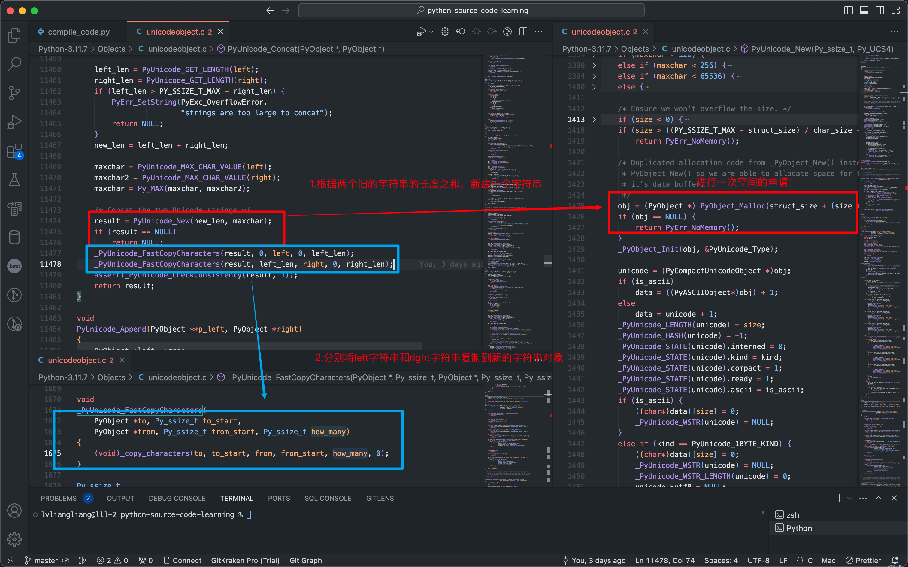Screen dimensions: 908x567
Task: Open the Search view in activity bar
Action: click(x=14, y=64)
